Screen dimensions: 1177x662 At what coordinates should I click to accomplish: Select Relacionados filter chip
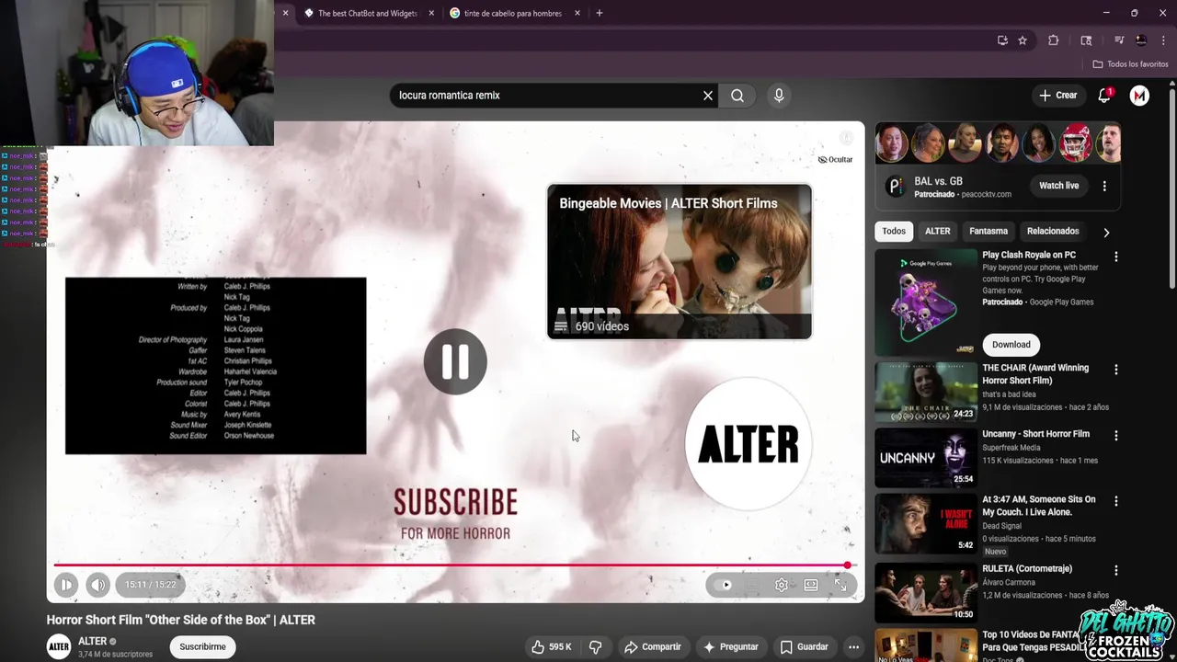point(1053,231)
